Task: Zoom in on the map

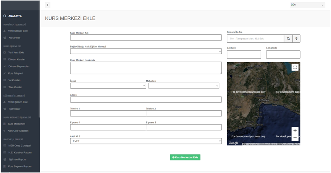Action: (295, 131)
